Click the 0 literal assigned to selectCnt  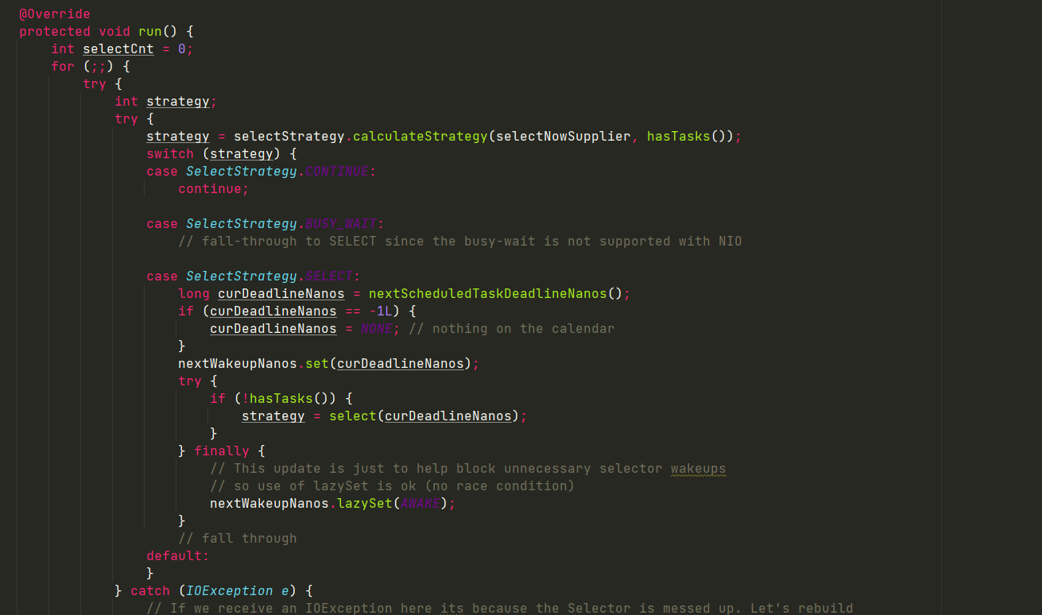(182, 48)
